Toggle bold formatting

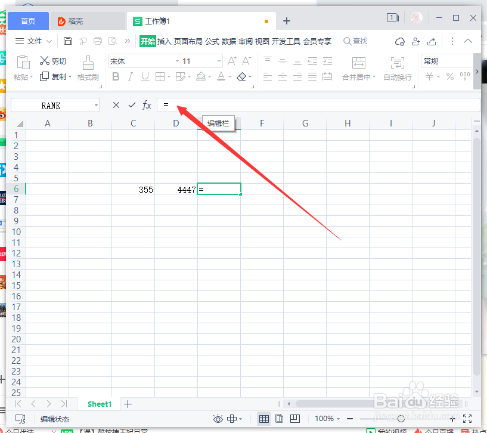point(116,76)
